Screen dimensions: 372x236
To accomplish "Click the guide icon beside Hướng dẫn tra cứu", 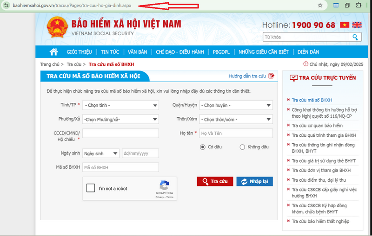I will pos(272,76).
